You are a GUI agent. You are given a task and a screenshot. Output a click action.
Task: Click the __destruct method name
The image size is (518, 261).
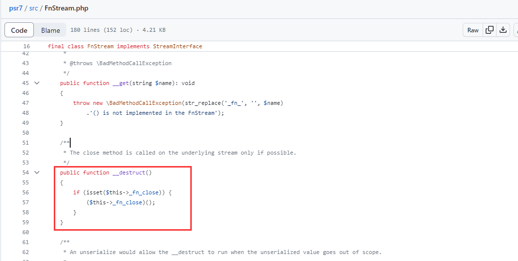(129, 173)
